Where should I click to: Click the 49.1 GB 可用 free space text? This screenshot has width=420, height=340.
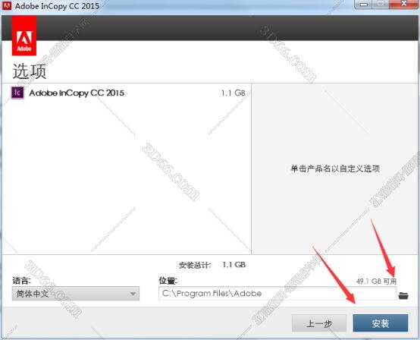[376, 282]
